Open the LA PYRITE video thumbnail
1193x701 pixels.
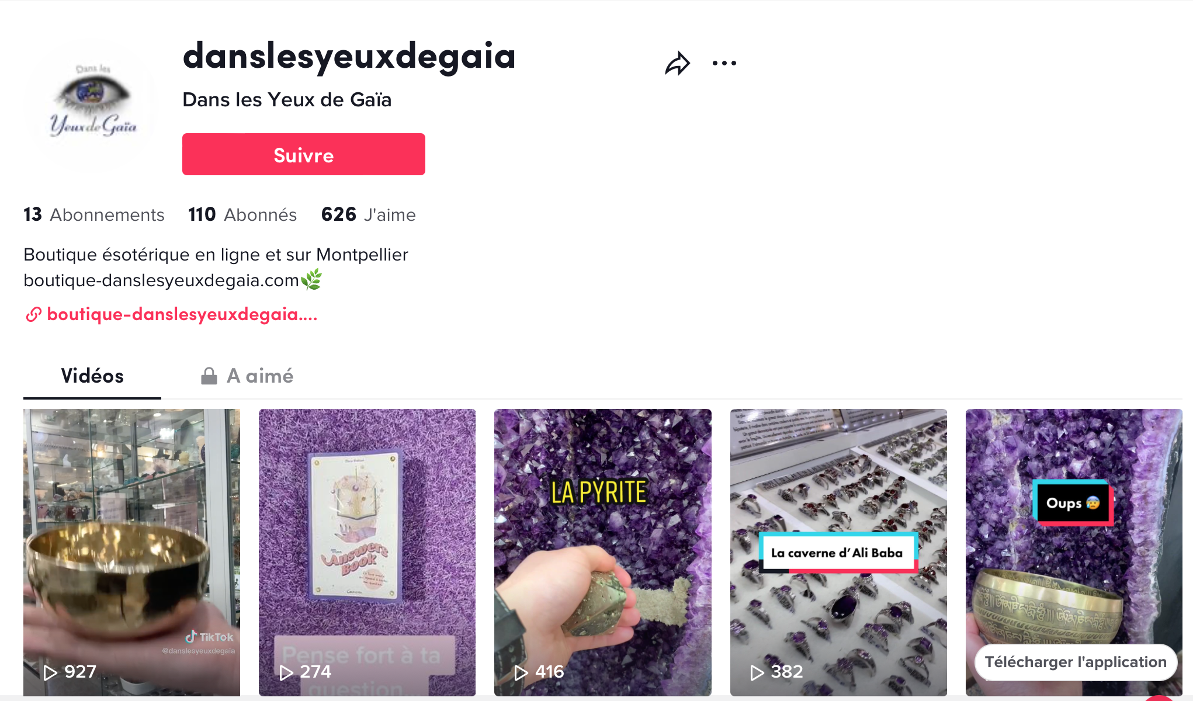coord(603,552)
